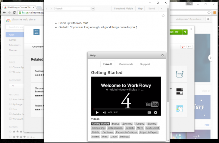Select Extensions in Web Store sidebar
The image size is (219, 143).
click(14, 45)
